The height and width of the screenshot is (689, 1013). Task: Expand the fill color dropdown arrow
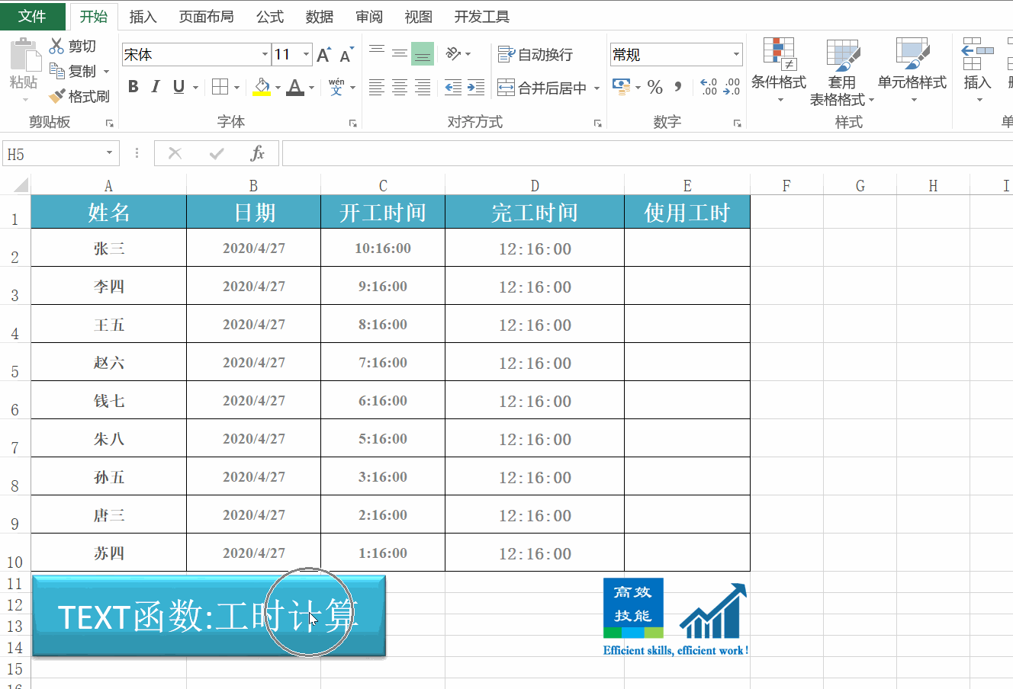tap(278, 88)
